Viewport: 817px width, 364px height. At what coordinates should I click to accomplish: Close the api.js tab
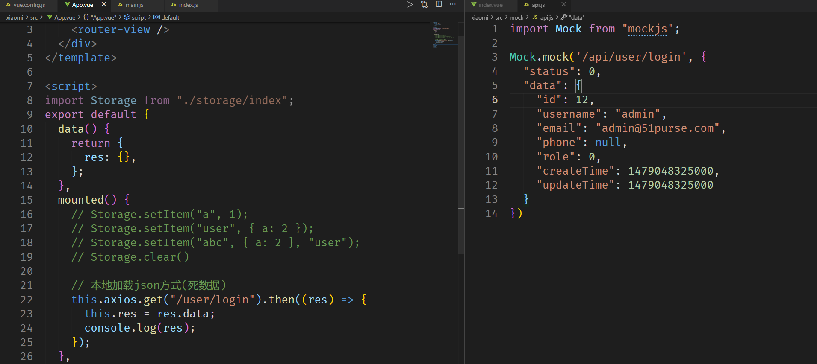(563, 4)
